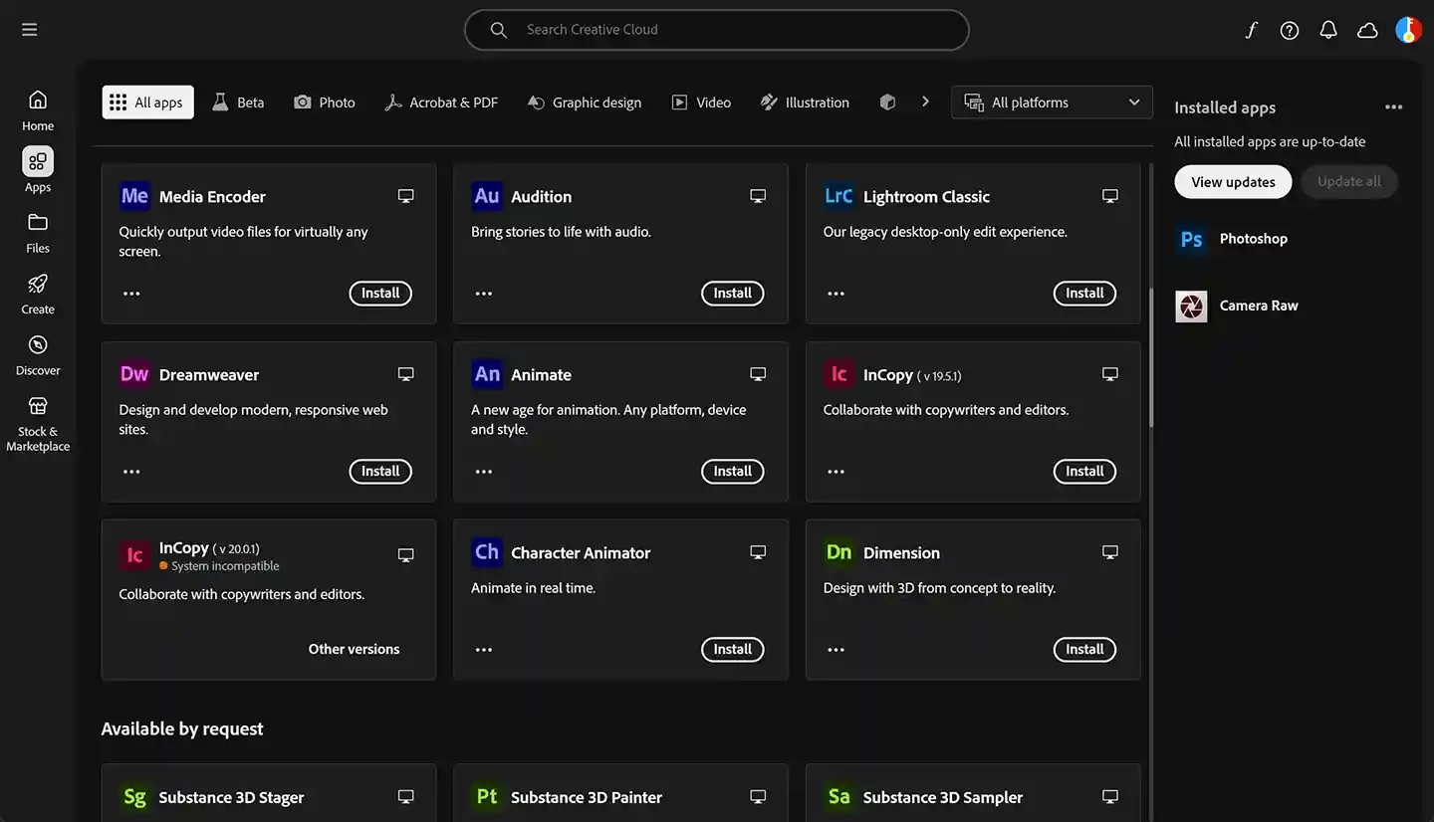Click the View updates button
The height and width of the screenshot is (822, 1434).
(x=1233, y=182)
